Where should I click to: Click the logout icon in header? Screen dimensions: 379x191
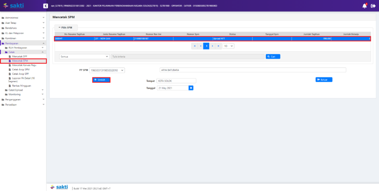tap(373, 6)
